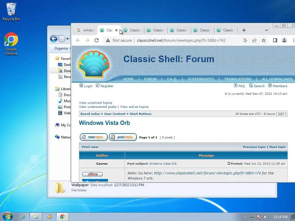295x221 pixels.
Task: Go to Board index breadcrumb
Action: point(90,114)
